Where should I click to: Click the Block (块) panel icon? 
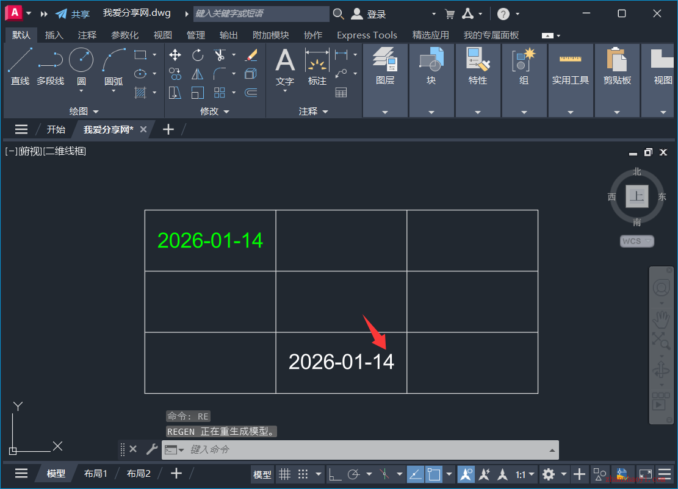click(431, 61)
